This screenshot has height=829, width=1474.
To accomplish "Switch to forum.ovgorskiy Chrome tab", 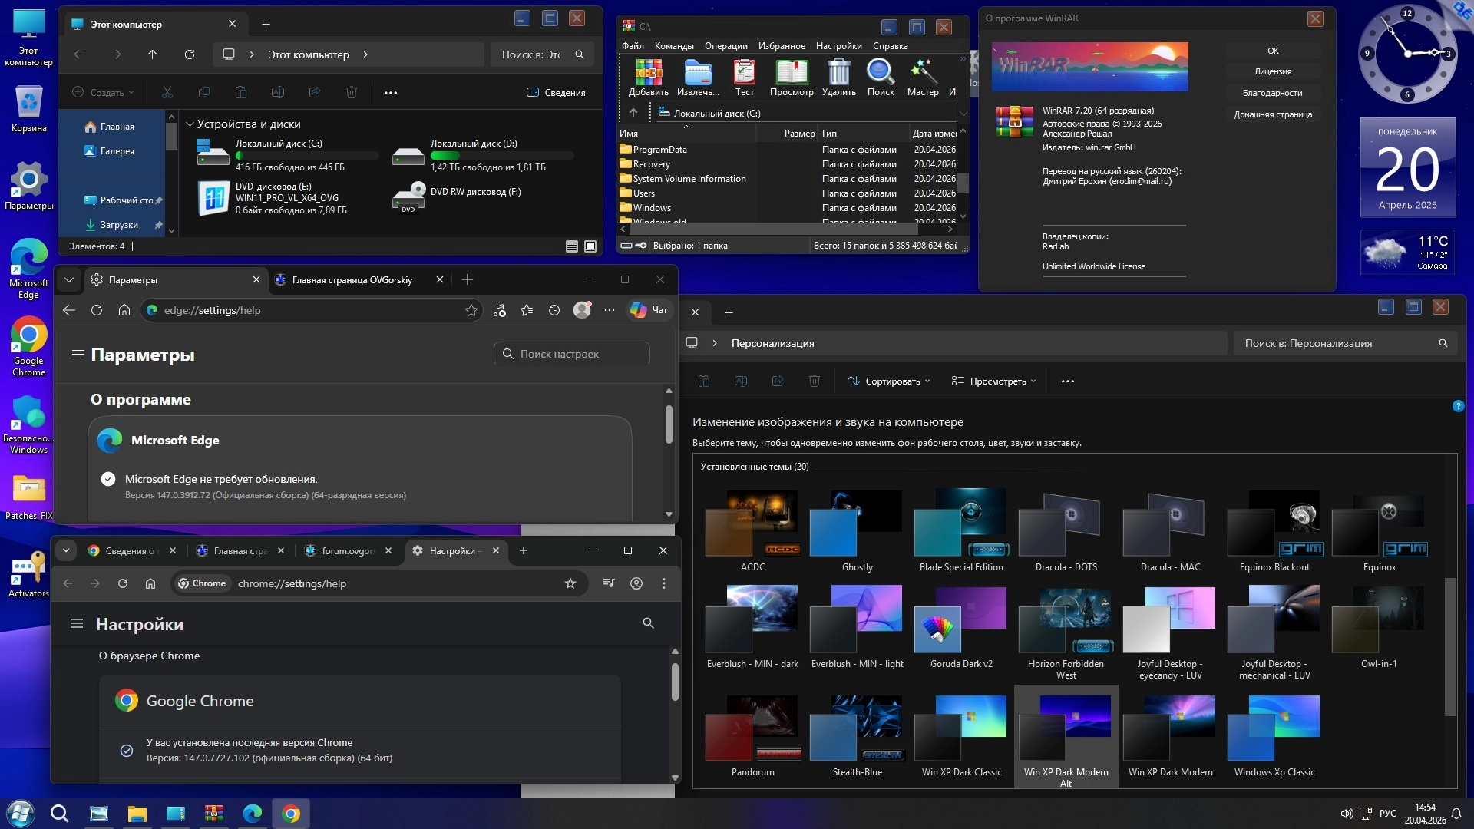I will 347,550.
